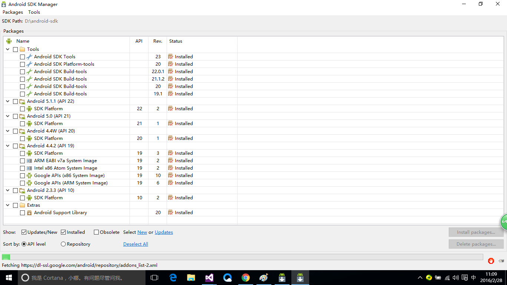Open the SDK Manager log icon
Screen dimensions: 507x285
(x=501, y=261)
